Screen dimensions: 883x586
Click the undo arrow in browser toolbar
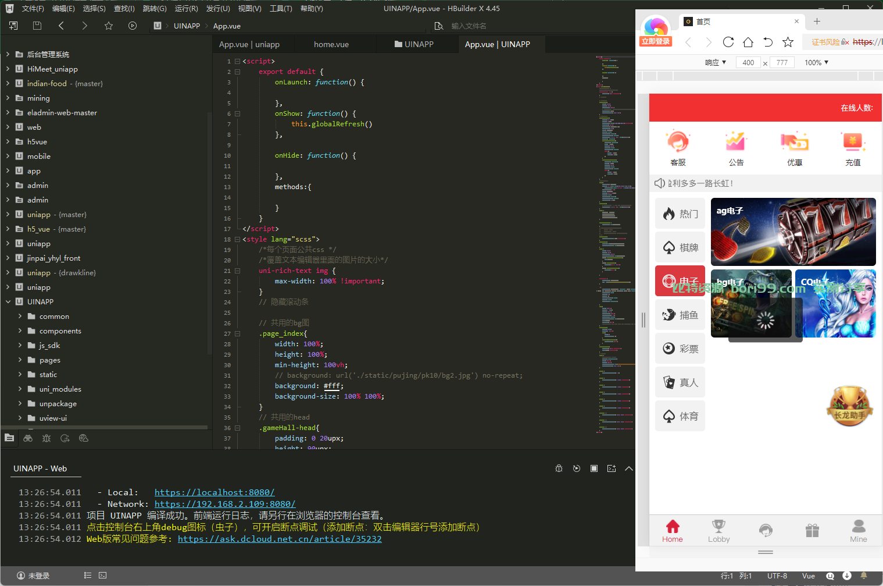[768, 42]
